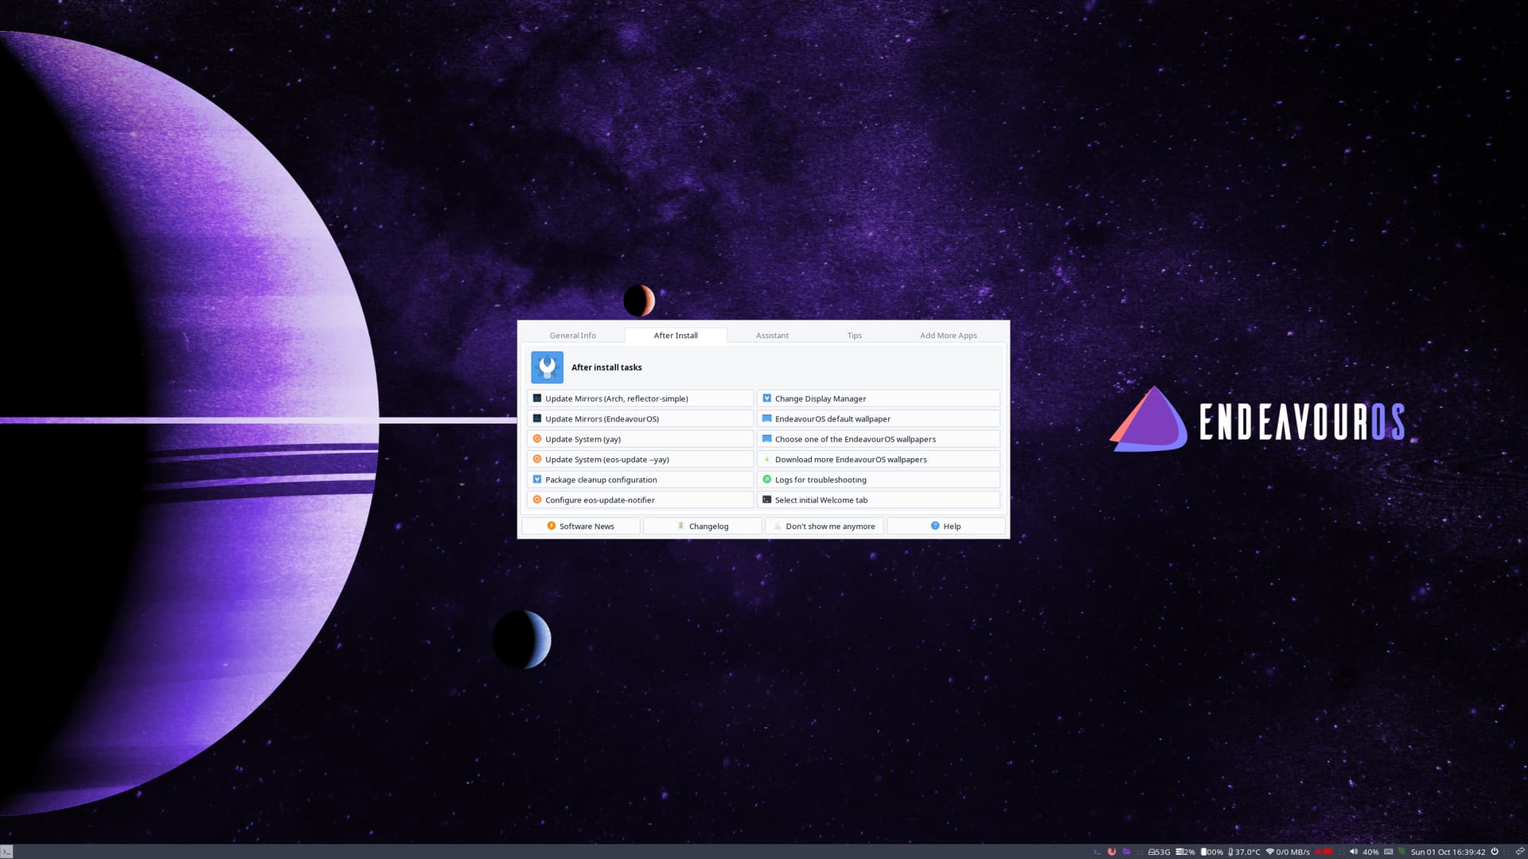1528x859 pixels.
Task: Click the red round tray icon
Action: click(1112, 852)
